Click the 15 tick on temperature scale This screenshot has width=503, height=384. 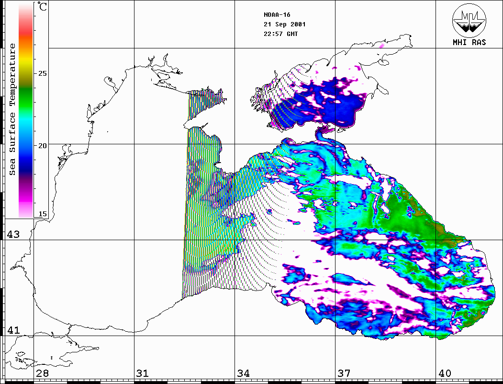[x=42, y=214]
